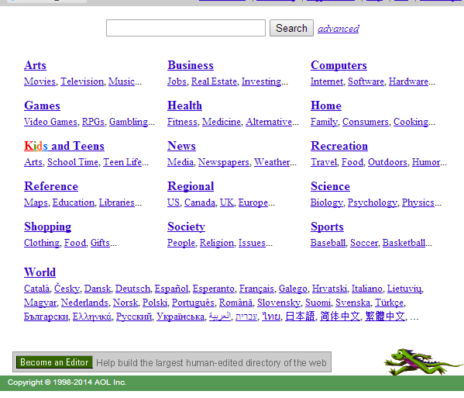Open the Software link
464x398 pixels.
pyautogui.click(x=366, y=81)
